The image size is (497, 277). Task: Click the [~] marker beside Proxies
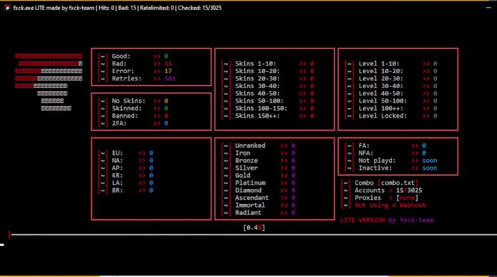pyautogui.click(x=345, y=198)
